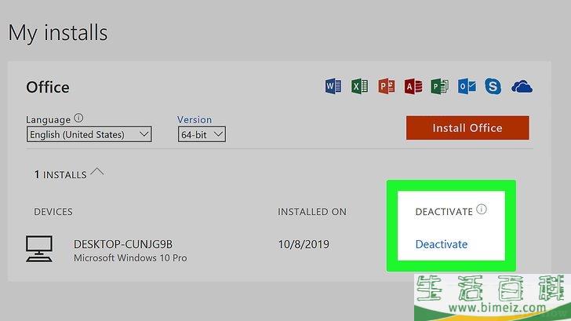Open the Version dropdown showing 64-bit

(202, 134)
